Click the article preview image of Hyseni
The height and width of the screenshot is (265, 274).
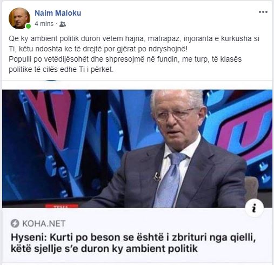(x=137, y=149)
